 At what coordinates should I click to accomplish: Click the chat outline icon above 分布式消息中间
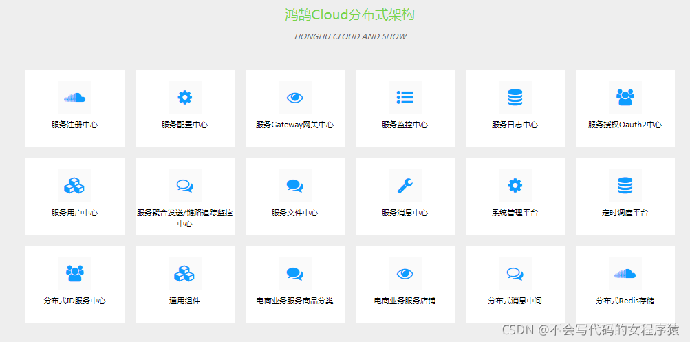(x=515, y=273)
